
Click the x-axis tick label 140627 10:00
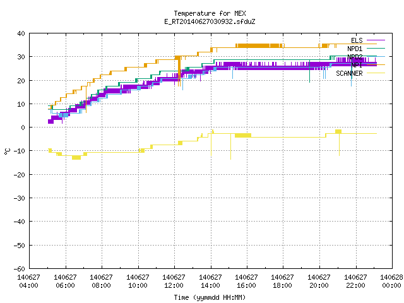click(x=138, y=282)
